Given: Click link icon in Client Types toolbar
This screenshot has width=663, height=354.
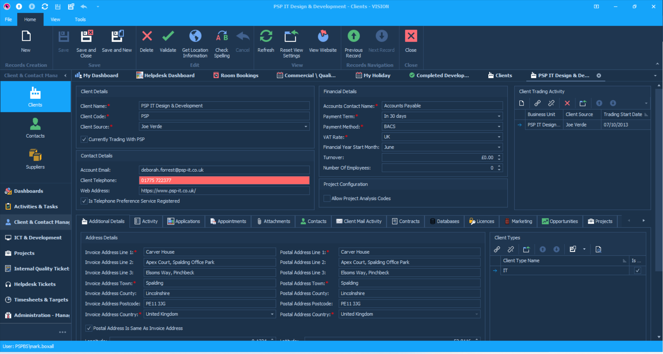Looking at the screenshot, I should tap(497, 249).
